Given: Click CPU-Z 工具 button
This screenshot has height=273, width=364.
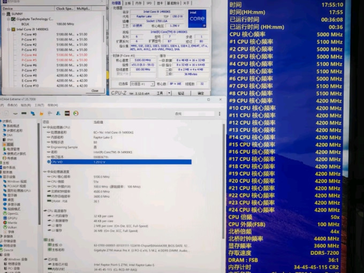Looking at the screenshot, I should pos(160,93).
